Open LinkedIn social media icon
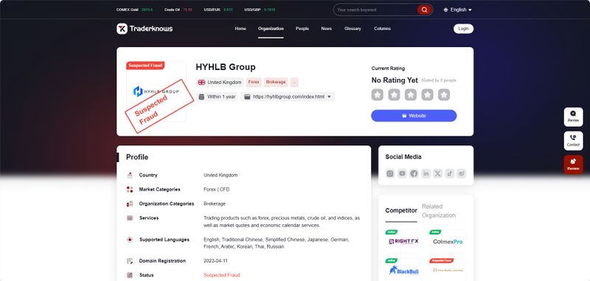 point(426,173)
